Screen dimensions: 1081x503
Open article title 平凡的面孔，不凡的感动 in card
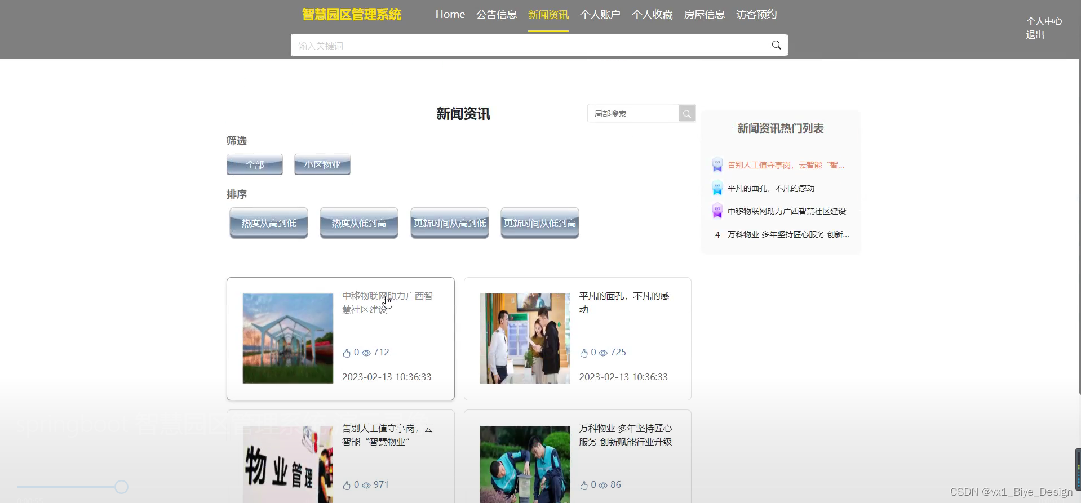point(624,302)
